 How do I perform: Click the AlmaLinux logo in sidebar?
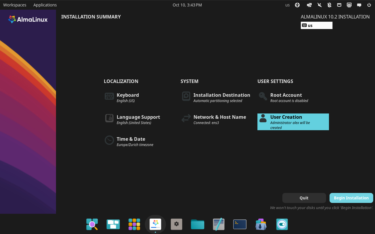tap(28, 19)
